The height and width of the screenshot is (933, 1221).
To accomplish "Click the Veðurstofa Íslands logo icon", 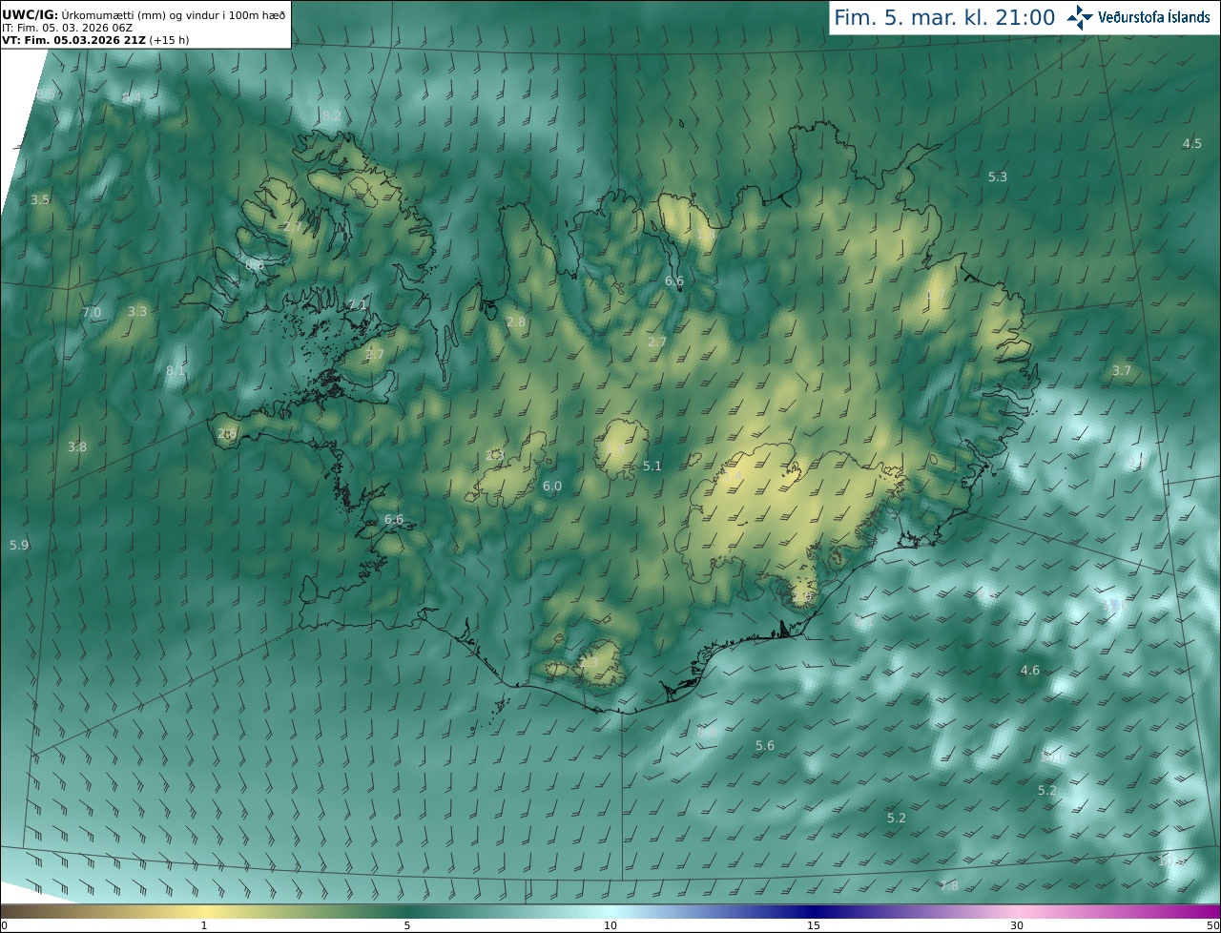I will [1079, 17].
